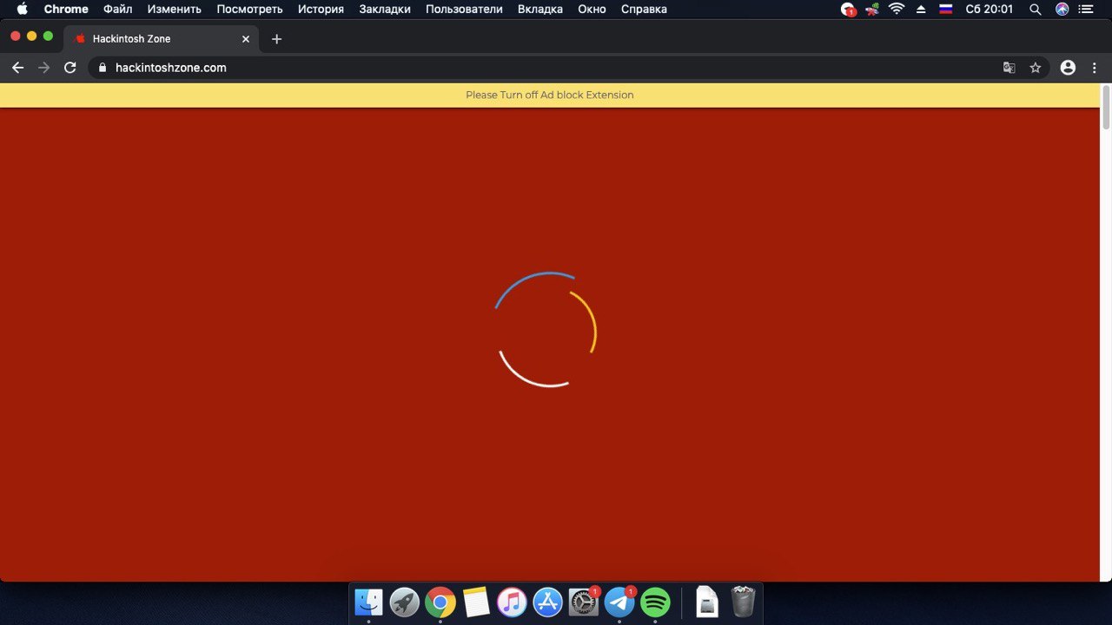
Task: Open Launchpad from the Dock
Action: (x=405, y=602)
